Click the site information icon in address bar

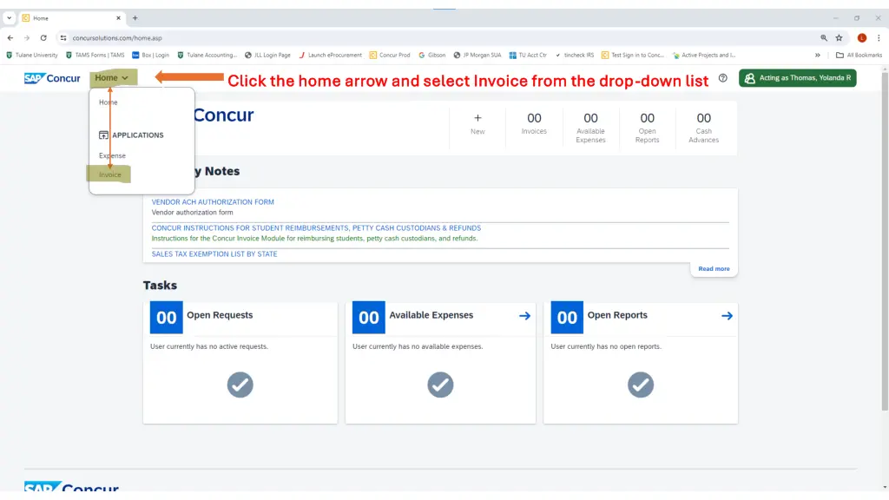tap(63, 38)
